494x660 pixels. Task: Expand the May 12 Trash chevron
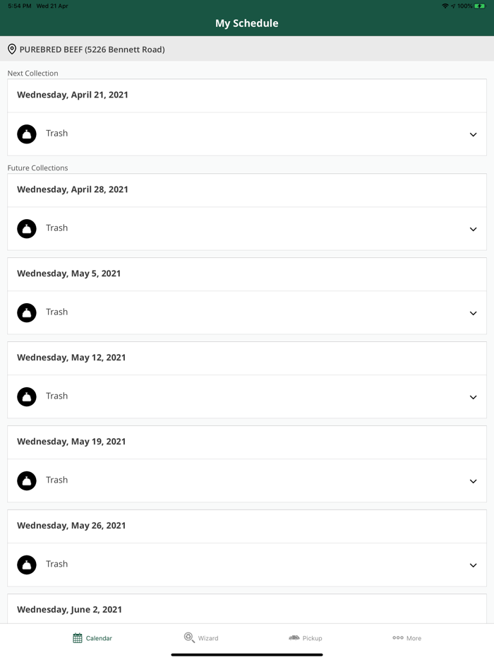coord(473,397)
